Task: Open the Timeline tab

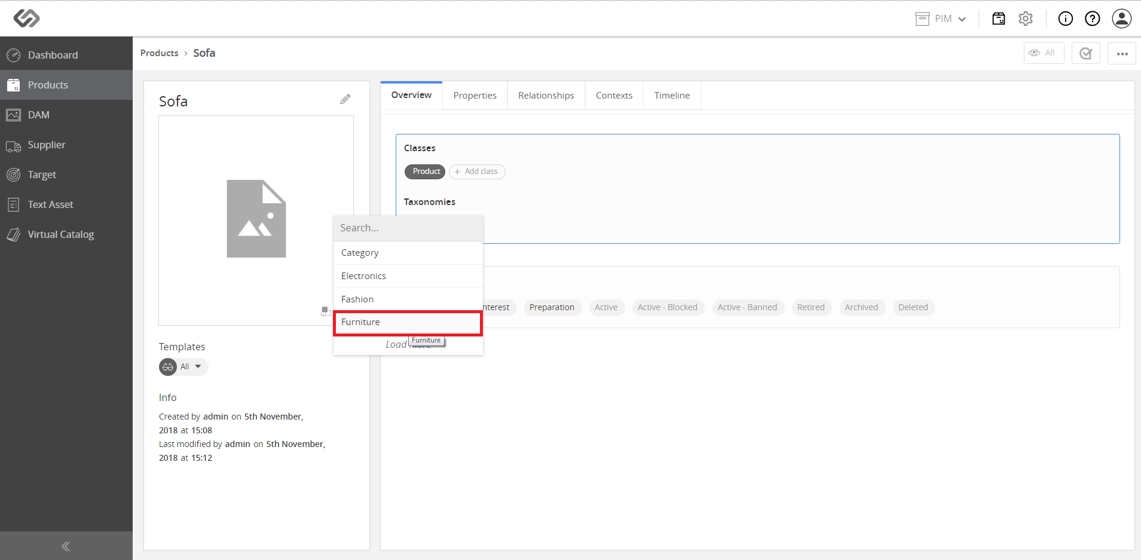Action: (672, 96)
